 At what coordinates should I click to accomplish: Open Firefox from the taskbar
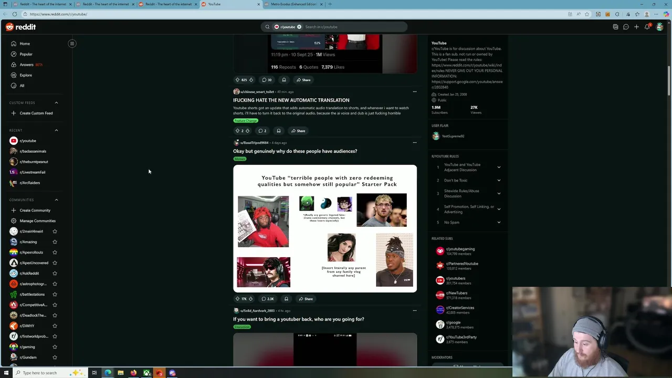(133, 373)
